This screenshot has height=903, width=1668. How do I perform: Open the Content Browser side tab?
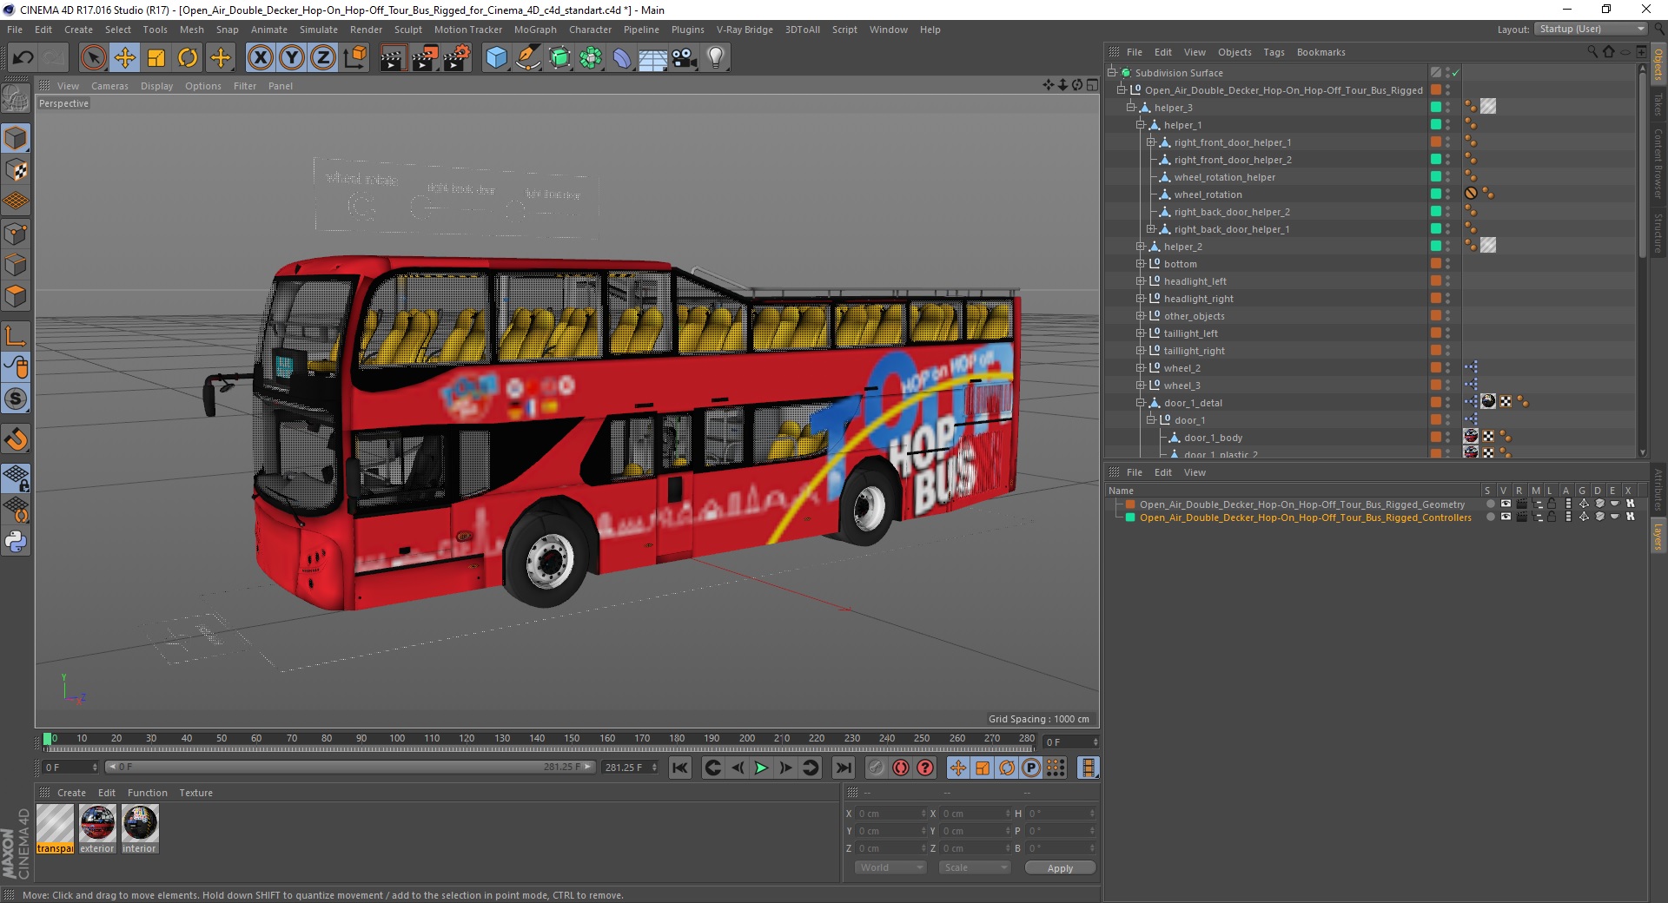pyautogui.click(x=1658, y=163)
